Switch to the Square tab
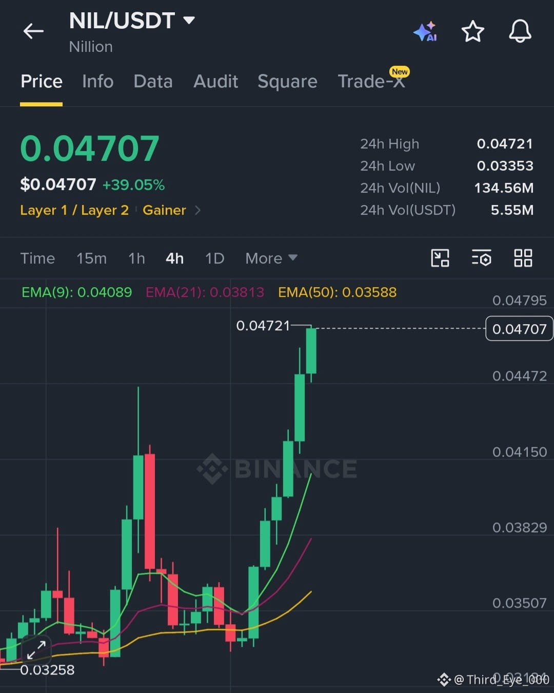The width and height of the screenshot is (554, 693). pos(287,81)
